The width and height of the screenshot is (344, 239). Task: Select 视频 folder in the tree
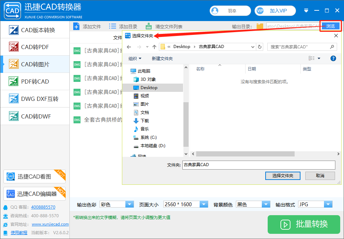click(145, 96)
